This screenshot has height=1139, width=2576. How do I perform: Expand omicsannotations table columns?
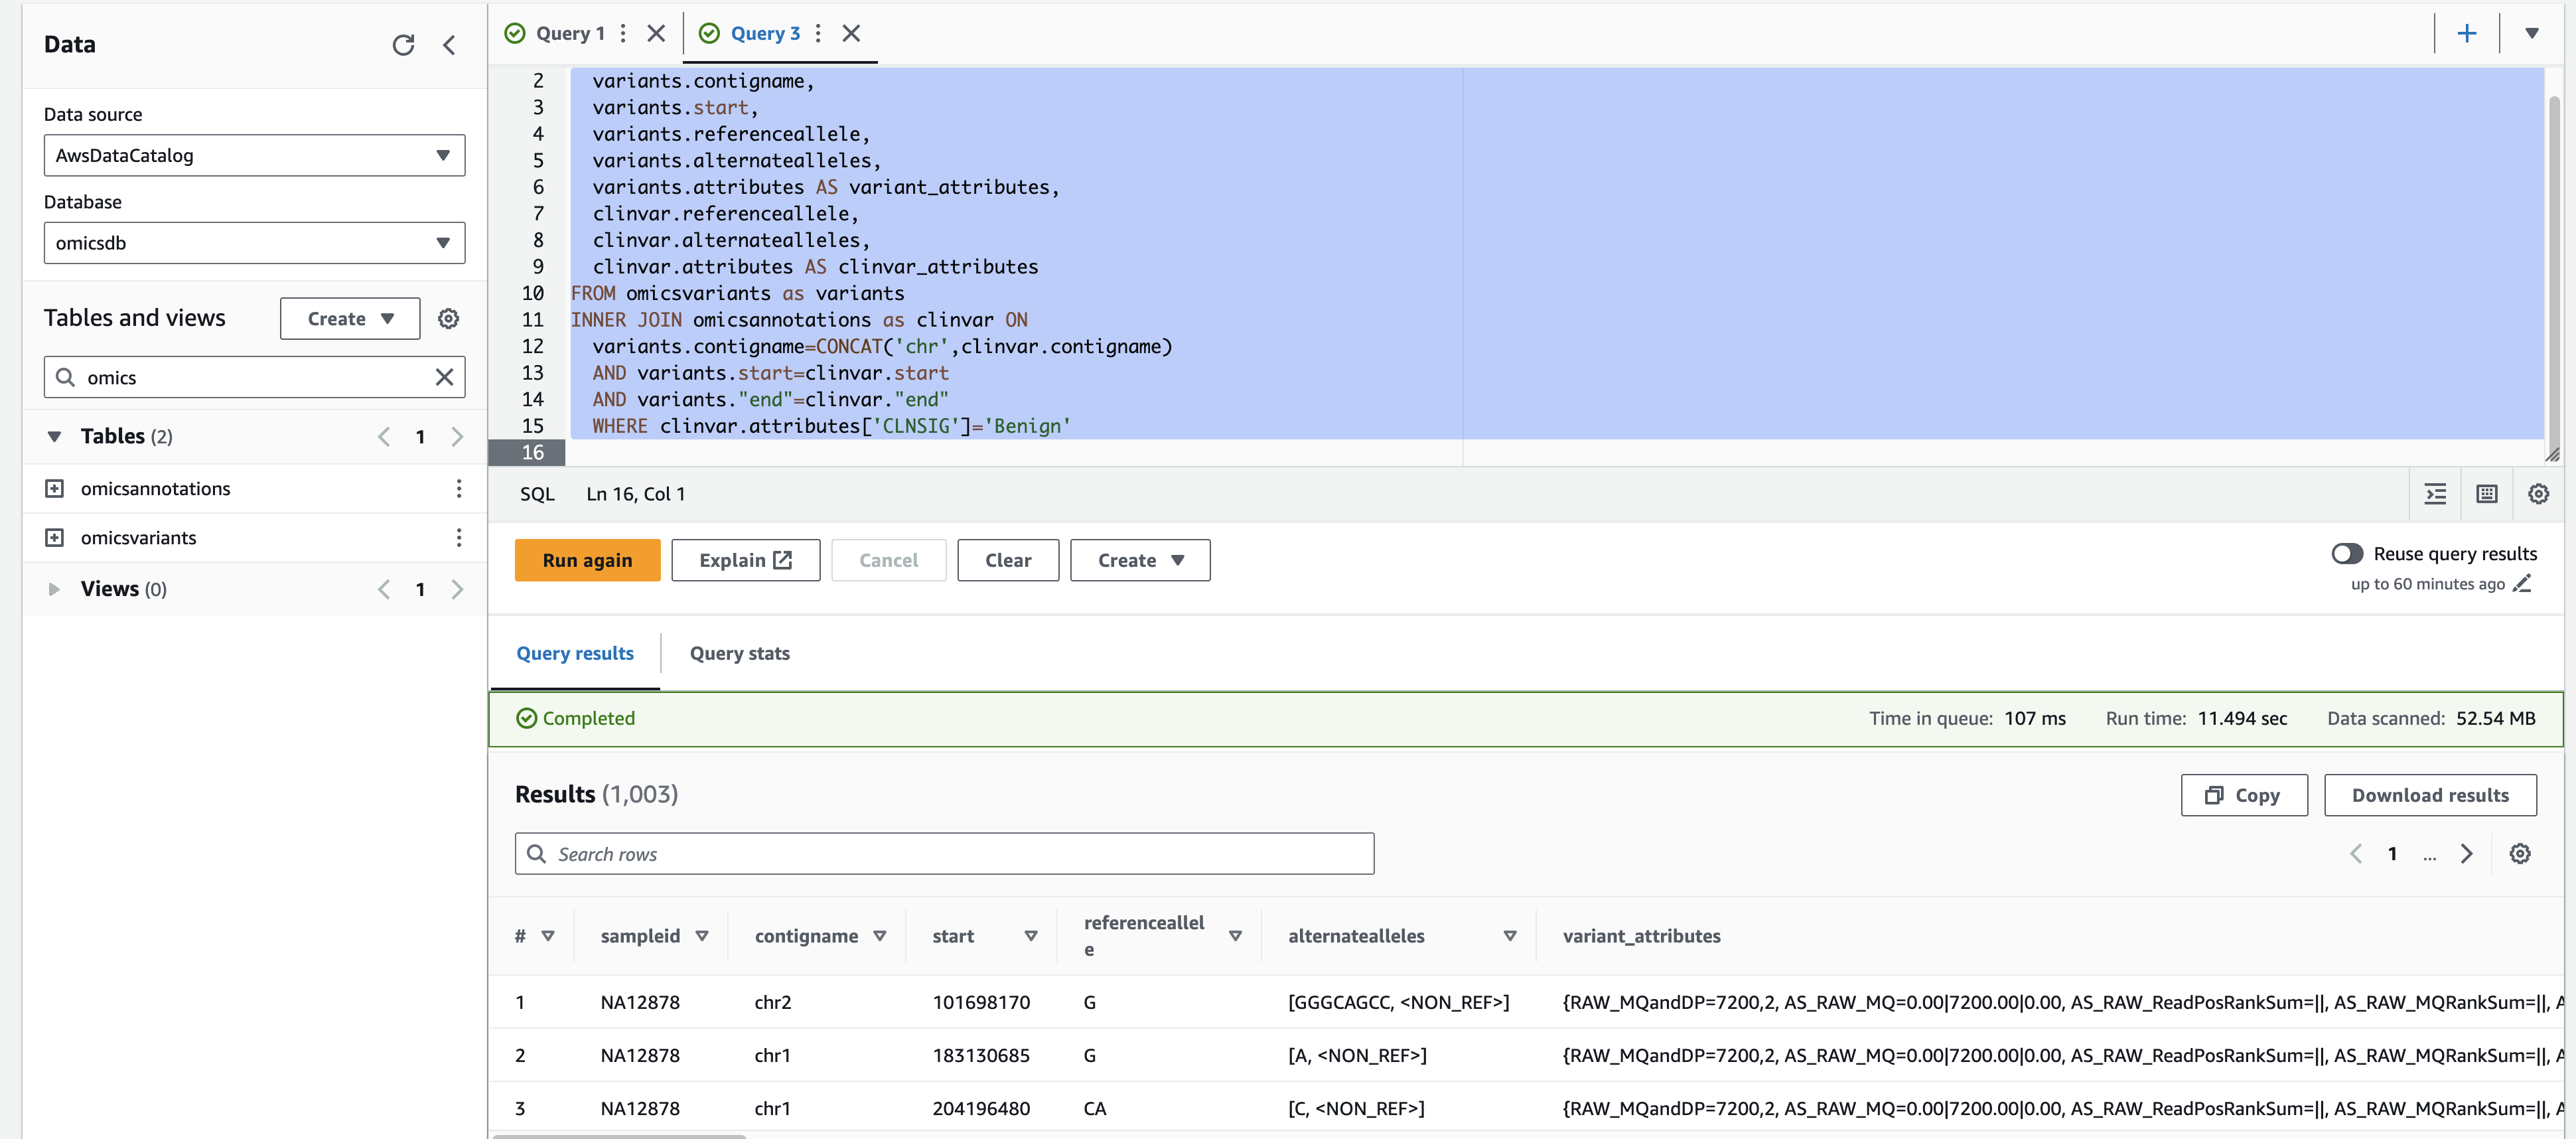(x=54, y=488)
